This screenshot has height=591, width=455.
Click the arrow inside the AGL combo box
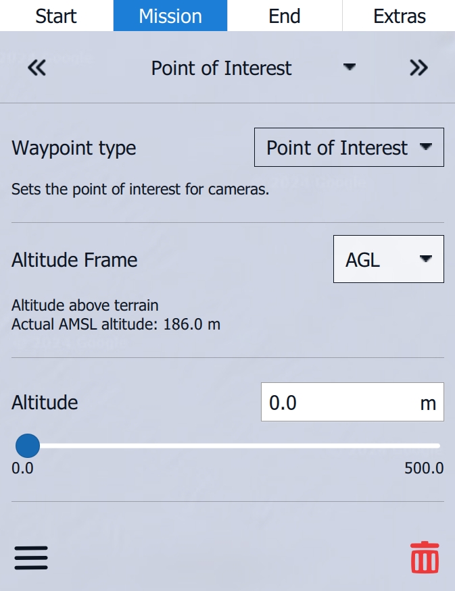pos(426,259)
